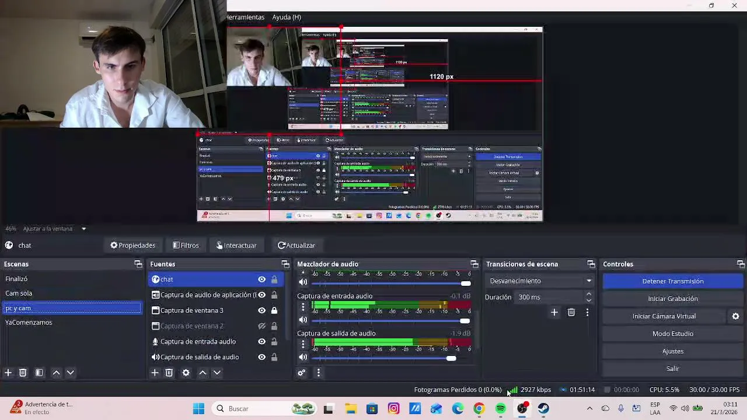Show hidden system tray icons chevron
The width and height of the screenshot is (747, 420).
[589, 408]
